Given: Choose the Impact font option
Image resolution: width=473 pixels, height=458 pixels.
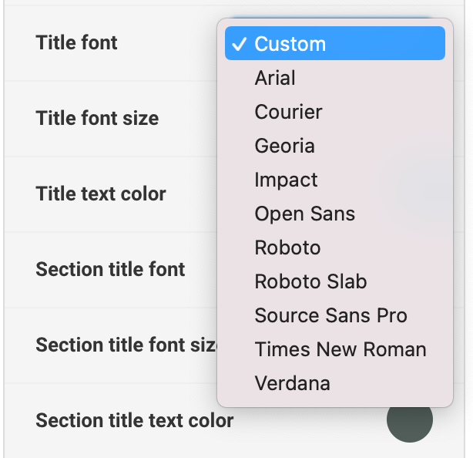Looking at the screenshot, I should coord(335,180).
